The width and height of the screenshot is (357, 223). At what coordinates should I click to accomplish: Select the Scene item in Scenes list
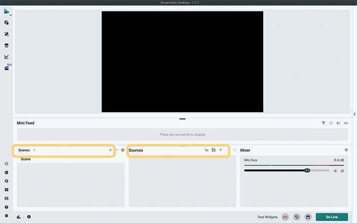[25, 159]
